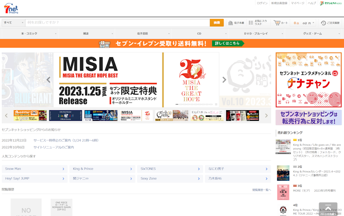
Task: Go to next main banner slide
Action: tap(224, 80)
